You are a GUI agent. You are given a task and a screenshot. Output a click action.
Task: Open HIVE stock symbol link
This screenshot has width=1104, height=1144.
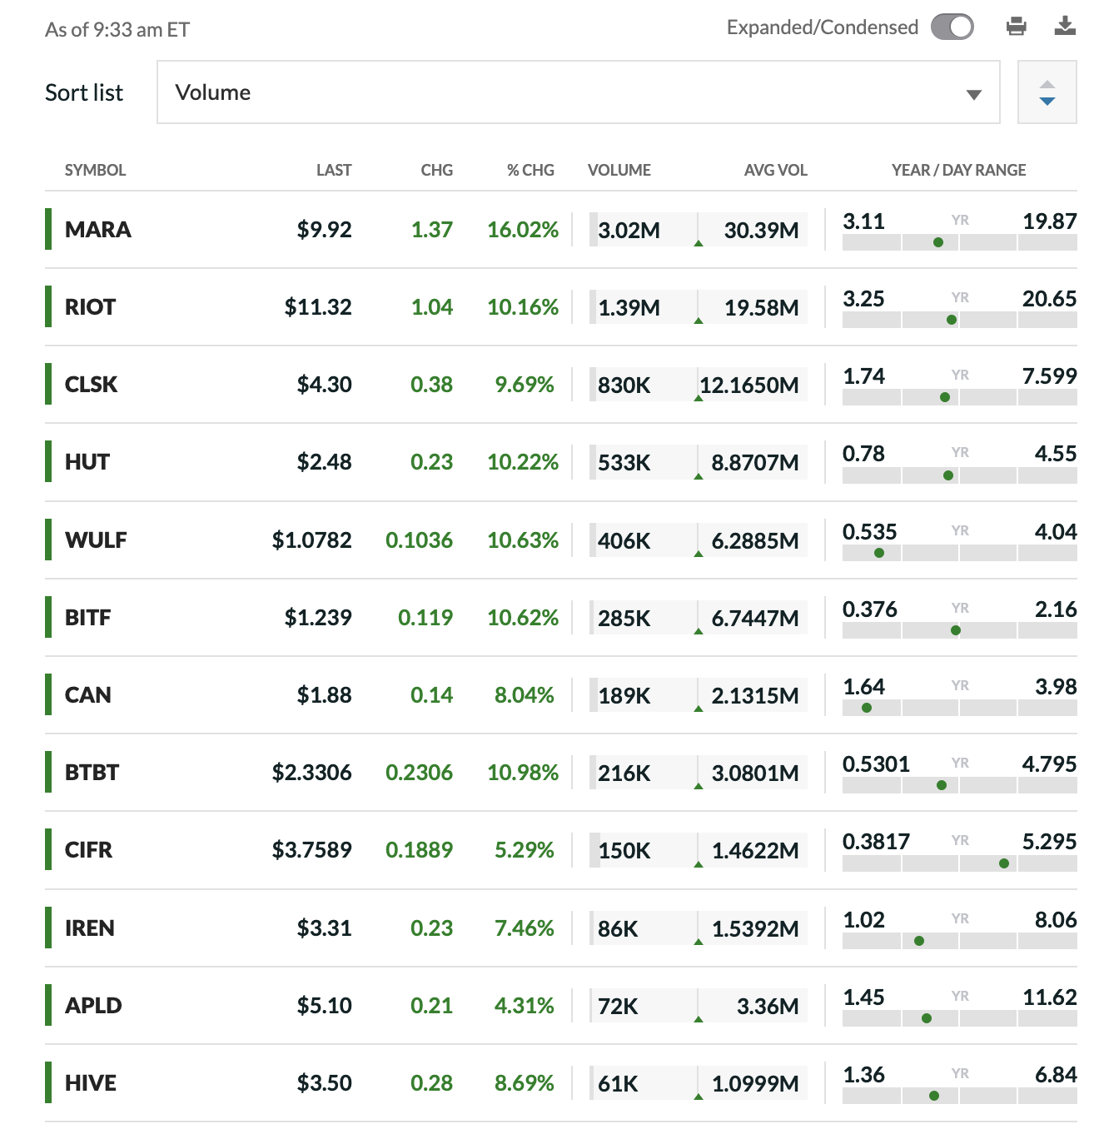coord(91,1083)
